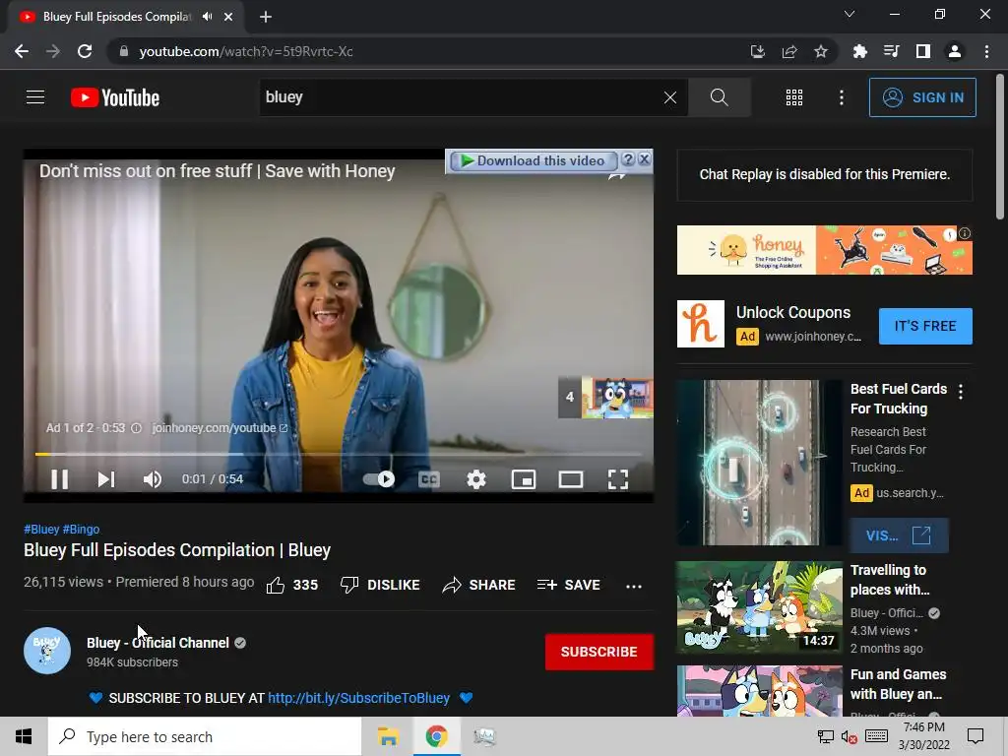The height and width of the screenshot is (756, 1008).
Task: Open the YouTube hamburger guide menu
Action: 35,97
